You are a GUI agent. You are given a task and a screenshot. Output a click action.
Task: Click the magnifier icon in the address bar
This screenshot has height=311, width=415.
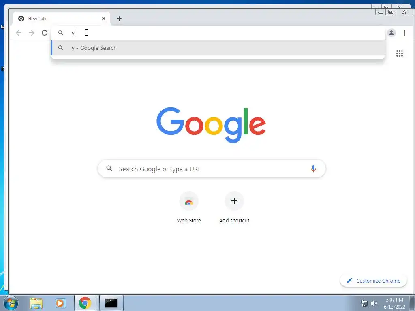pyautogui.click(x=61, y=33)
